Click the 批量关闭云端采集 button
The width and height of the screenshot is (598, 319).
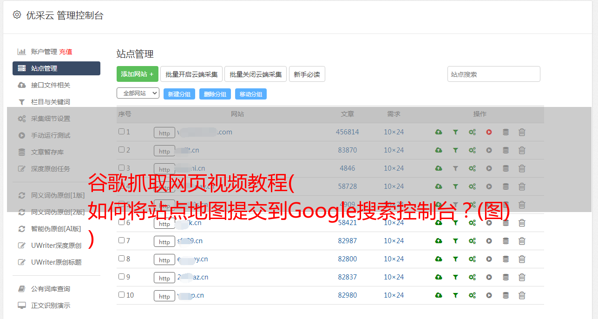256,74
